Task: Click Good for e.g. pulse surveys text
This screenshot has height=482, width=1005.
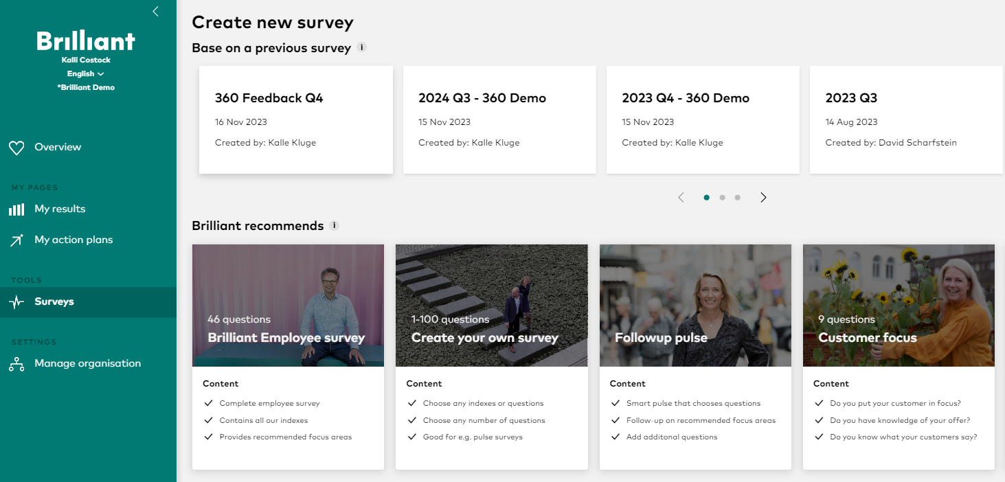Action: 473,437
